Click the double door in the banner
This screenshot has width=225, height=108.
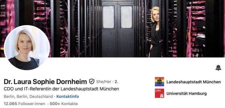click(118, 29)
